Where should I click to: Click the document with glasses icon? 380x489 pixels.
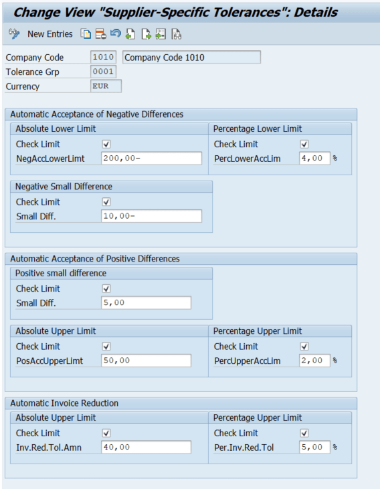pyautogui.click(x=176, y=34)
